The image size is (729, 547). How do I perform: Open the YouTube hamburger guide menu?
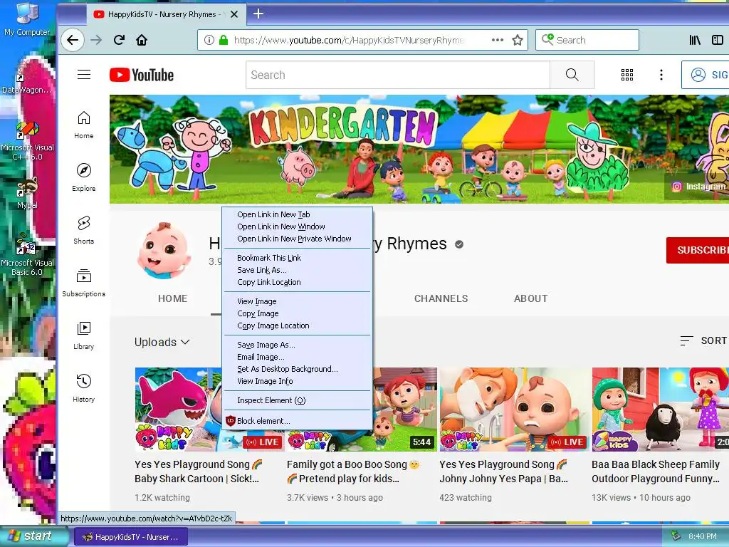point(84,74)
